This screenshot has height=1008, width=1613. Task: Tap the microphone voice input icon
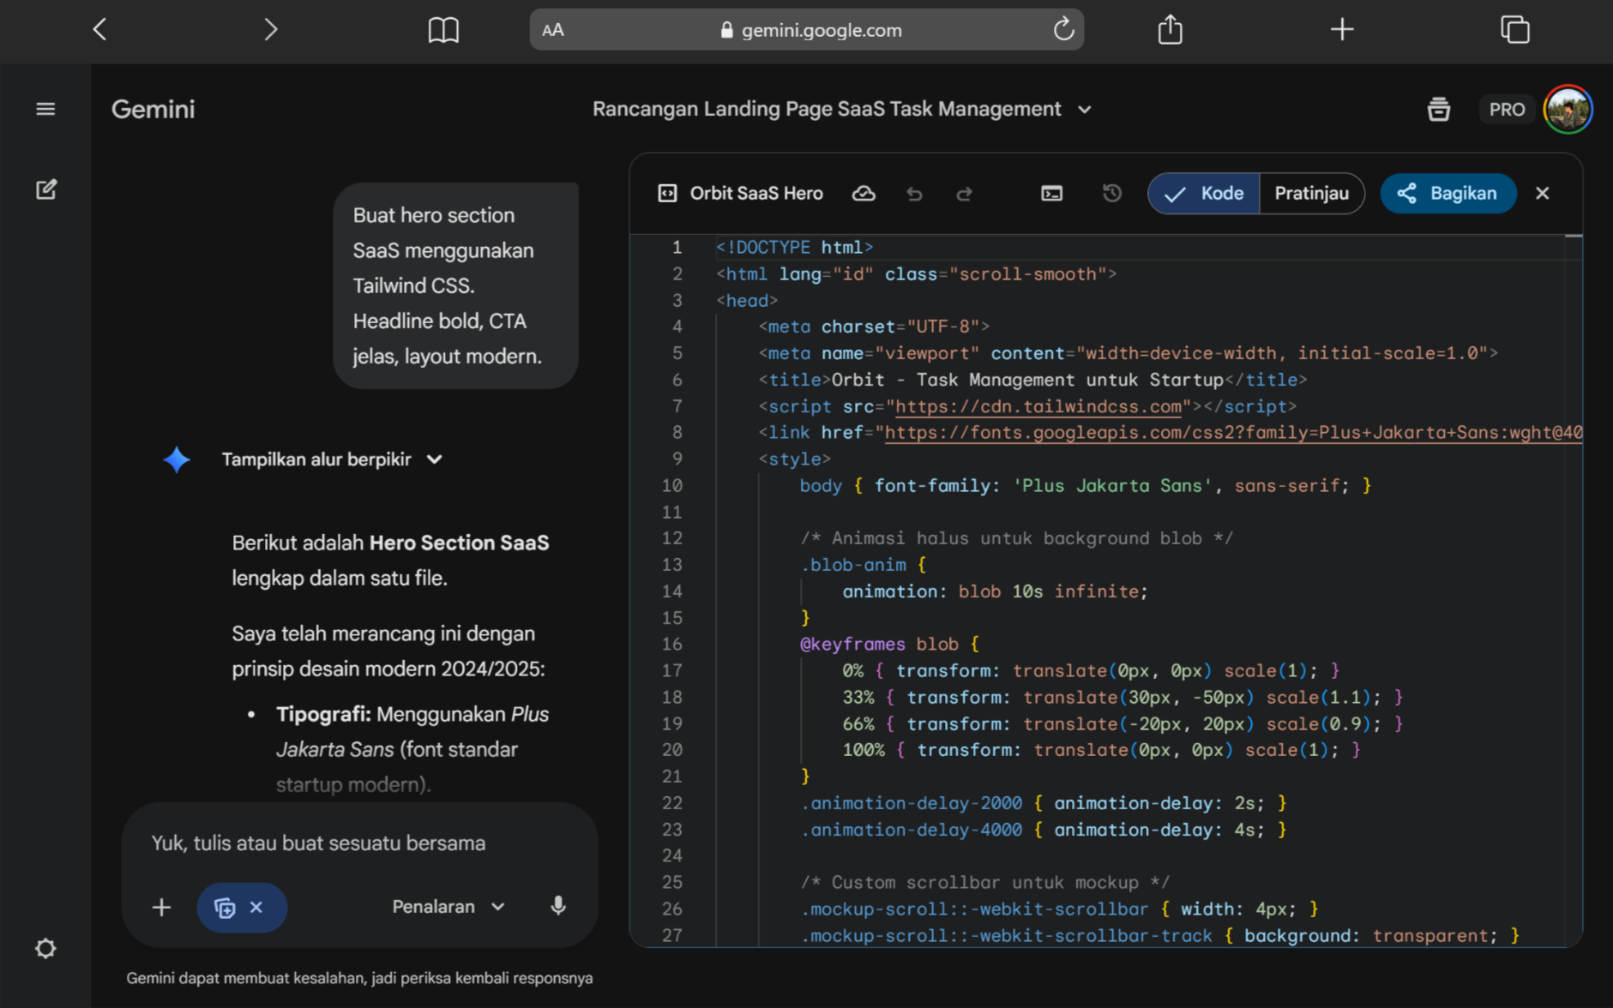[558, 906]
